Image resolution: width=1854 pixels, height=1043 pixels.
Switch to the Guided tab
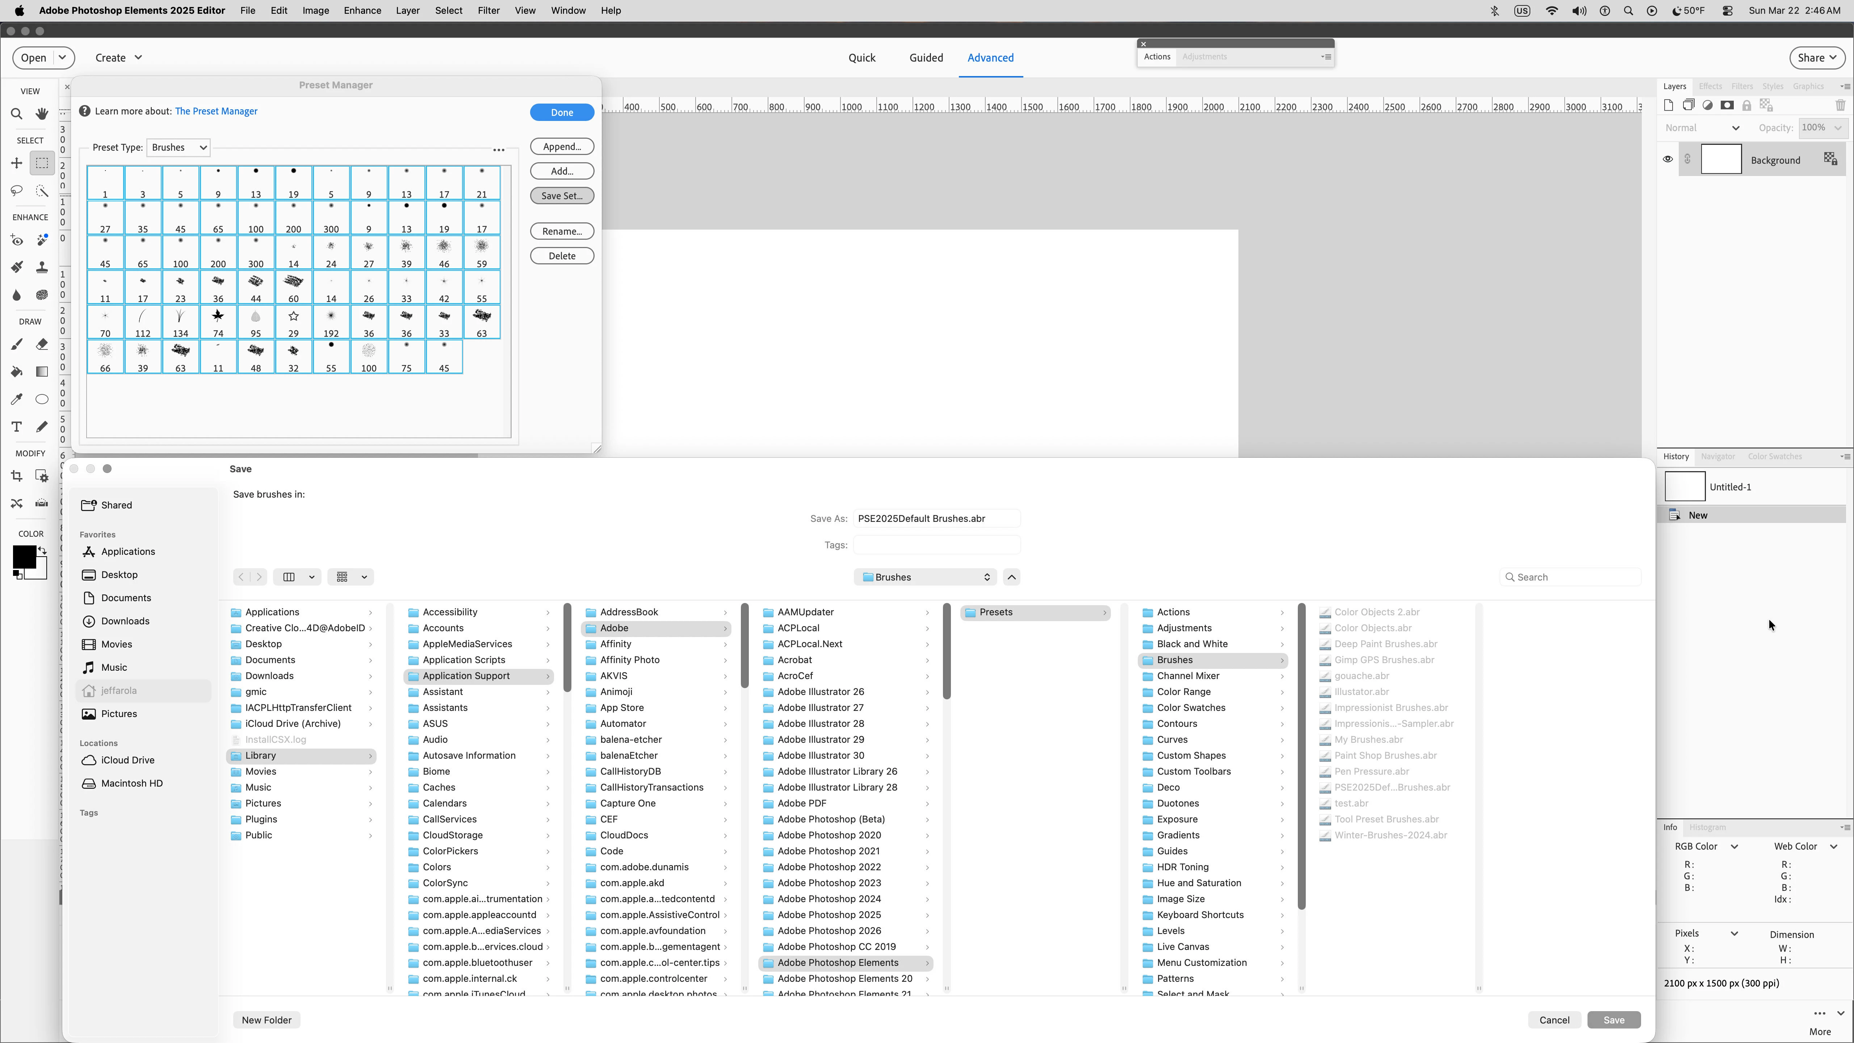(926, 58)
